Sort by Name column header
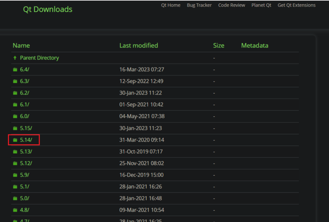This screenshot has height=222, width=329. (x=21, y=46)
